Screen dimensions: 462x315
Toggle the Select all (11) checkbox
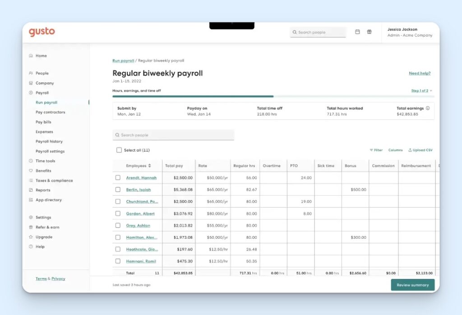pyautogui.click(x=119, y=150)
